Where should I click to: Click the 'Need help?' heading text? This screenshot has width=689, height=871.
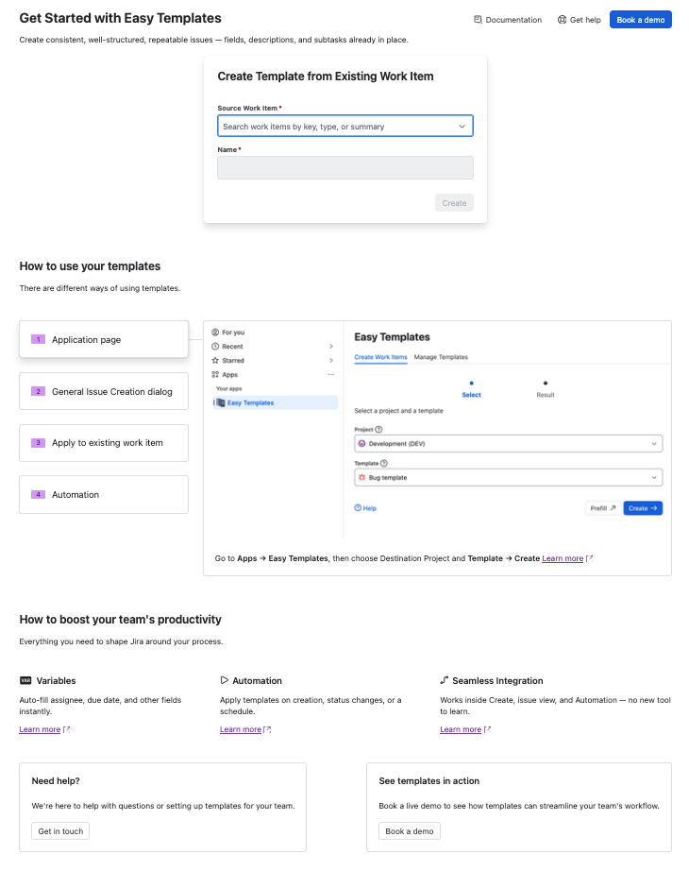point(56,781)
